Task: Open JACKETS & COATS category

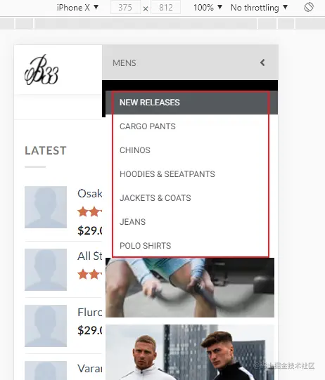Action: point(155,198)
